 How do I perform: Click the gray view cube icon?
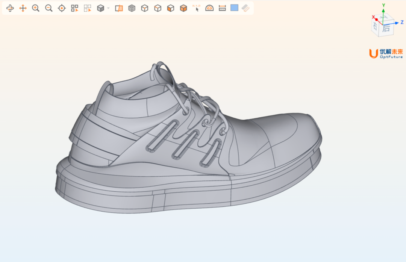(100, 8)
